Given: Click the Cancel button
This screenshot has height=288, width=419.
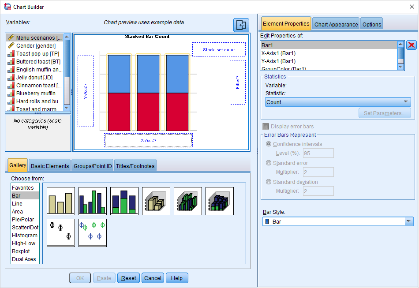Looking at the screenshot, I should [x=153, y=278].
